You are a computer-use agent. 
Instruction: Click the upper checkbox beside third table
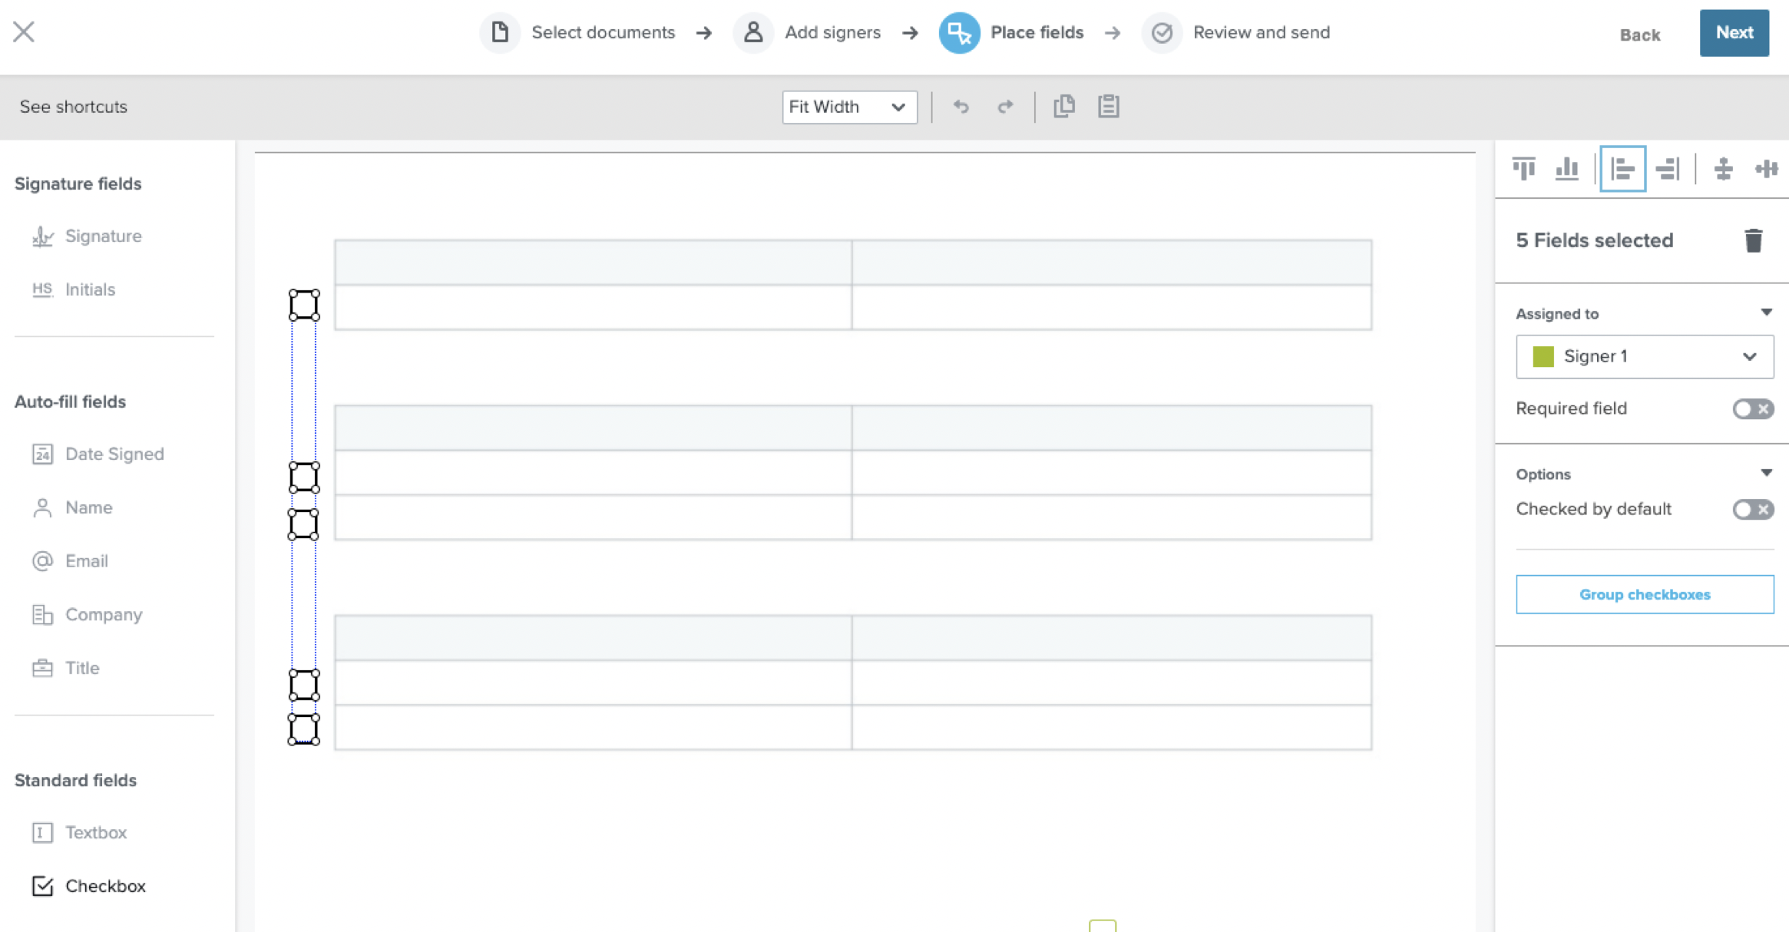(304, 685)
